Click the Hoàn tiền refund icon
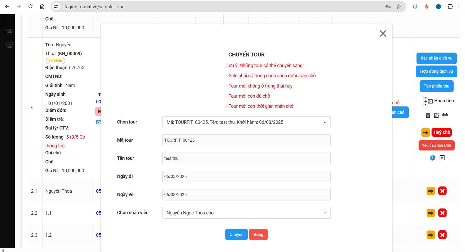Viewport: 465px width, 252px height. click(x=427, y=101)
